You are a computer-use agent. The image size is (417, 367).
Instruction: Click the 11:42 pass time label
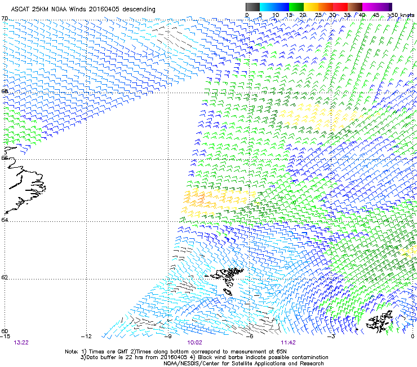(289, 343)
